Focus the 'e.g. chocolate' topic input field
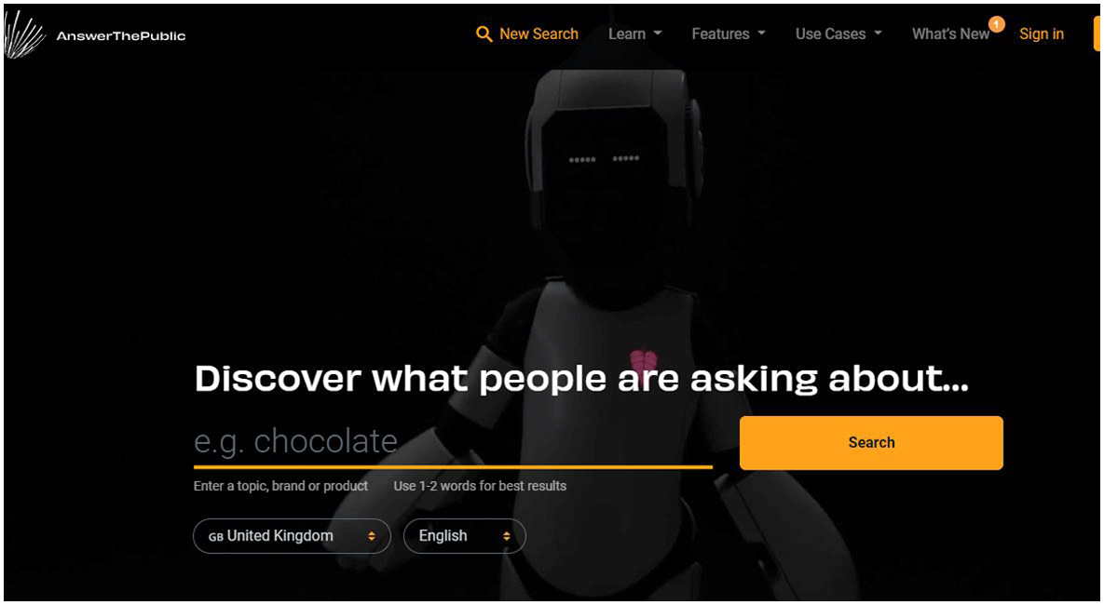The width and height of the screenshot is (1104, 605). pos(453,442)
